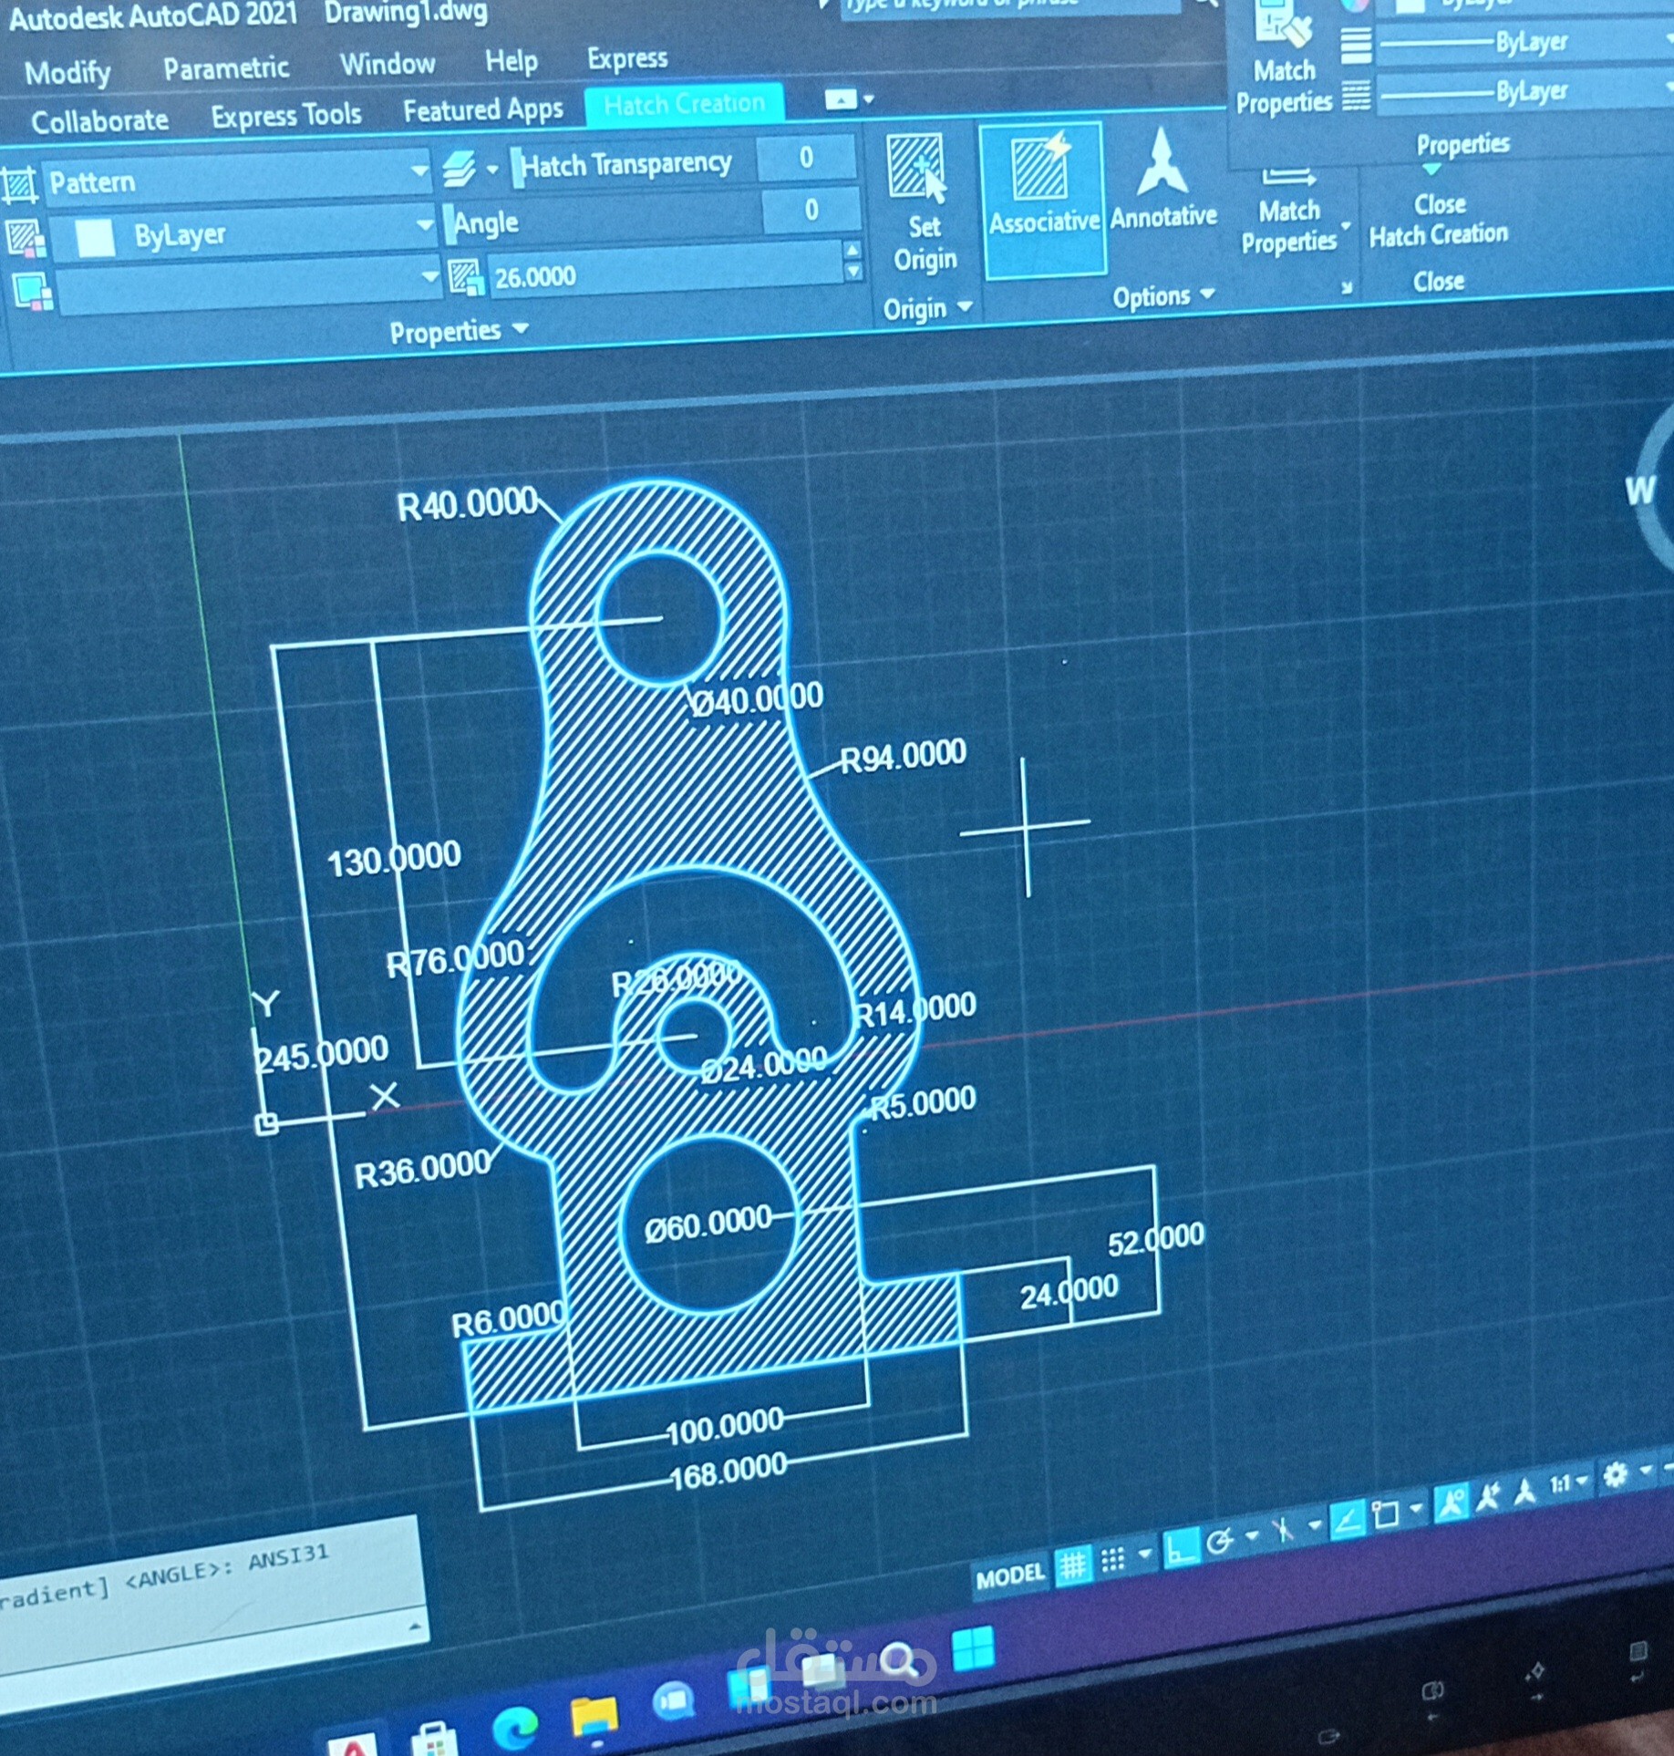
Task: Increase hatch scale with up stepper
Action: point(852,249)
